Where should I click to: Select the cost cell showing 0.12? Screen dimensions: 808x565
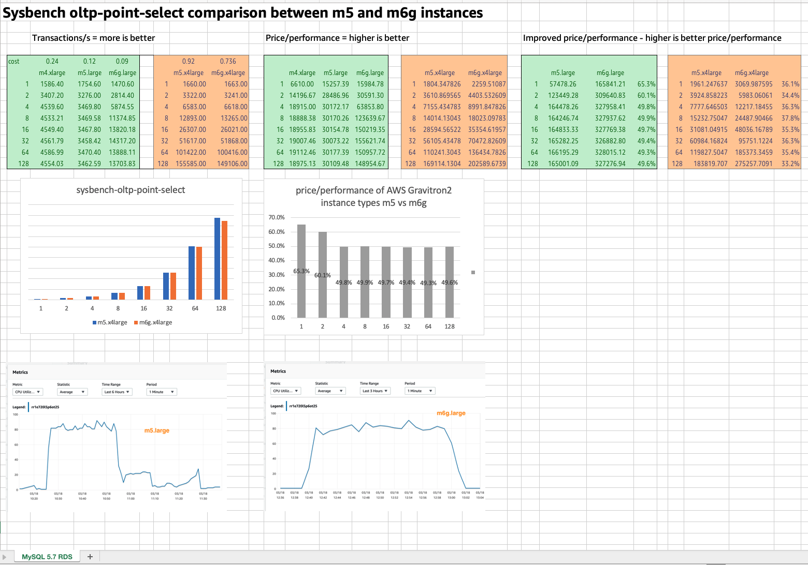pyautogui.click(x=89, y=61)
